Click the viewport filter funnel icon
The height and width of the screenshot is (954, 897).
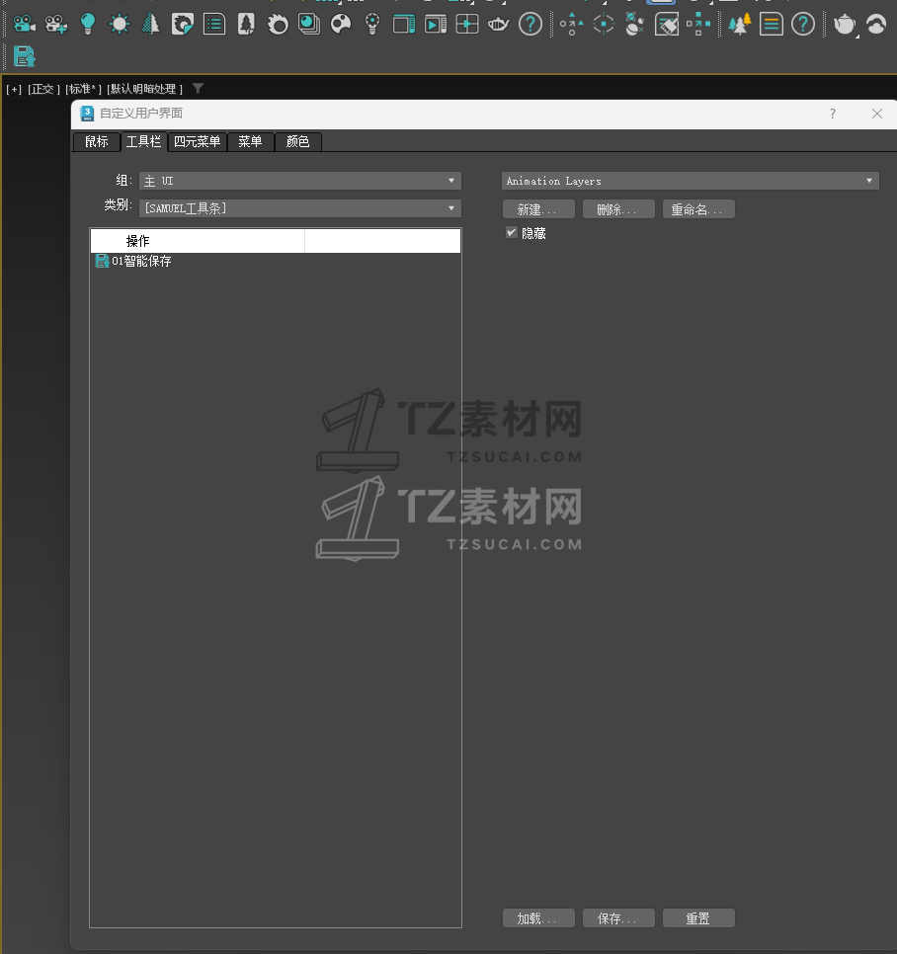pos(198,89)
